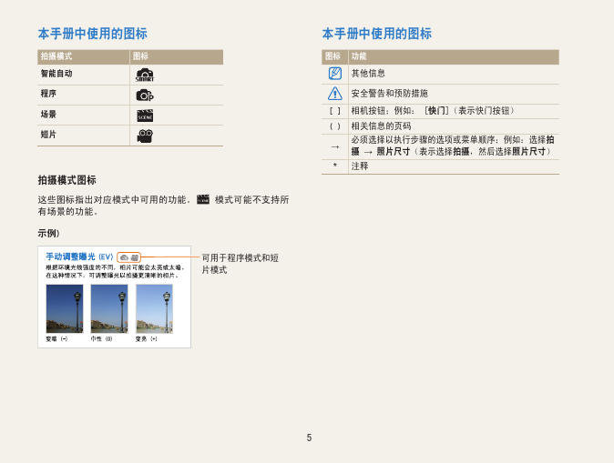Click the 中性 (0) caption

[101, 339]
